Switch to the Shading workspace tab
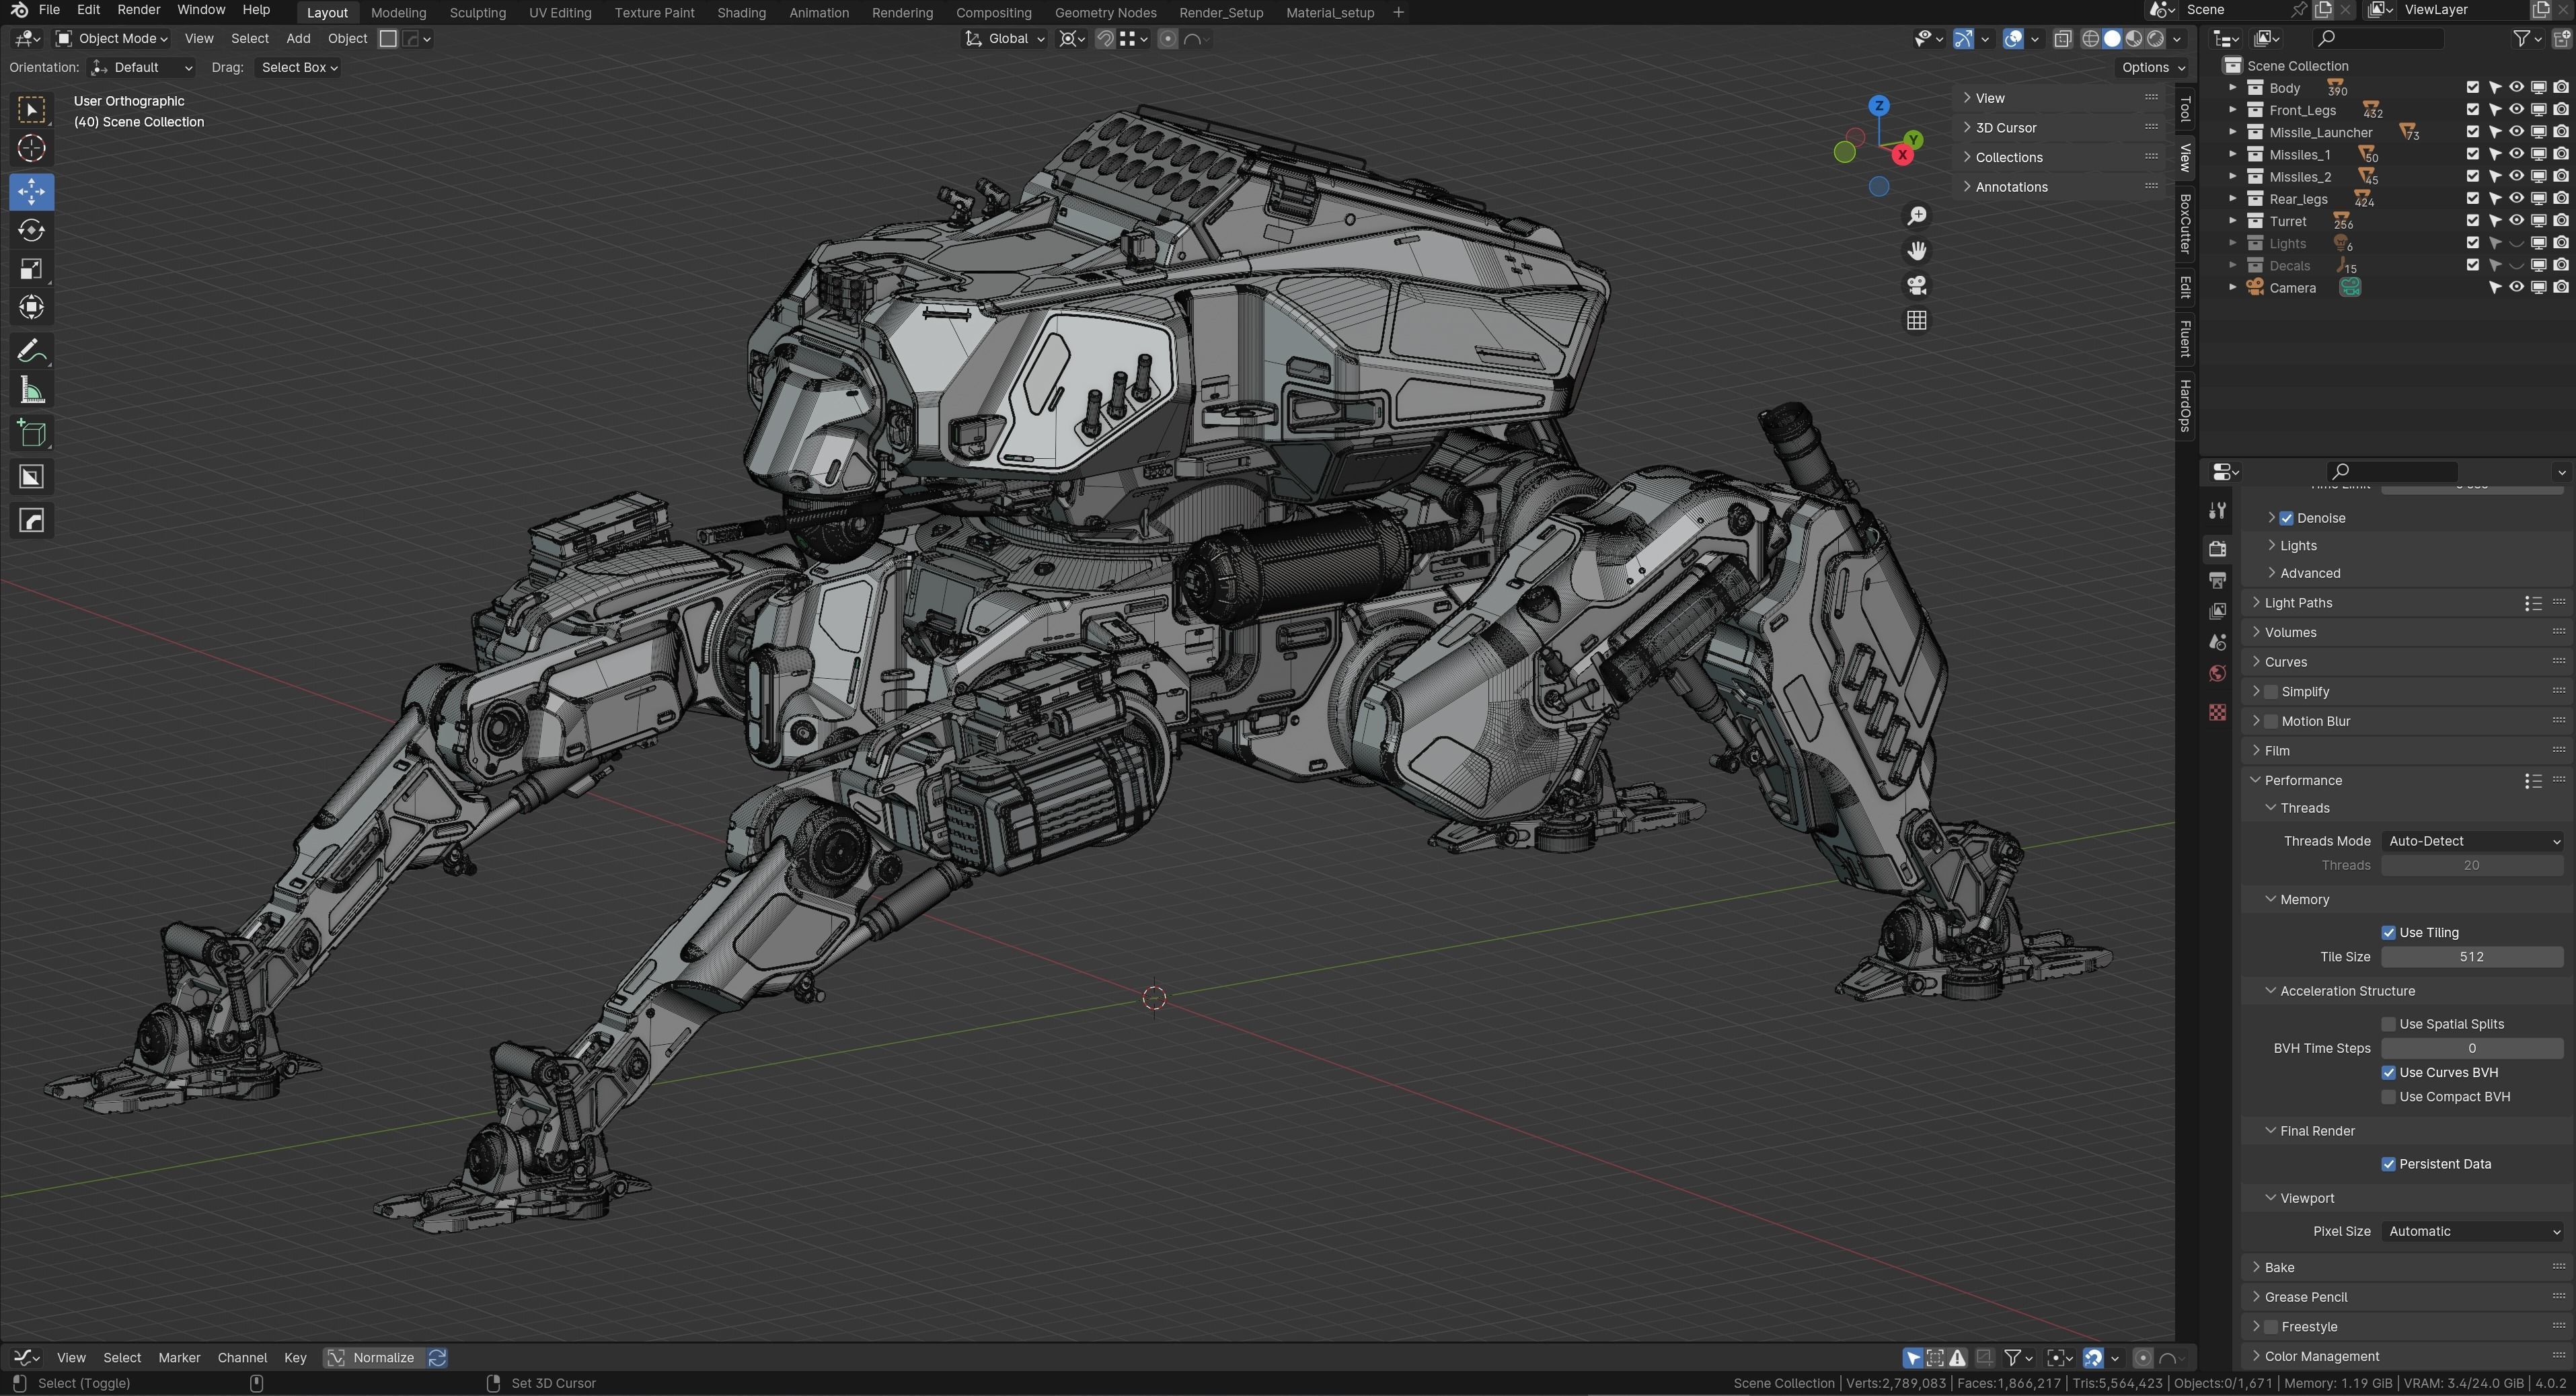The image size is (2576, 1396). click(x=741, y=13)
